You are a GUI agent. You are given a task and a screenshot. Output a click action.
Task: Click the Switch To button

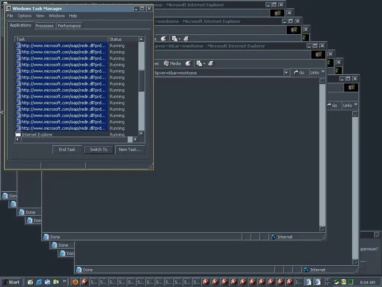[98, 149]
